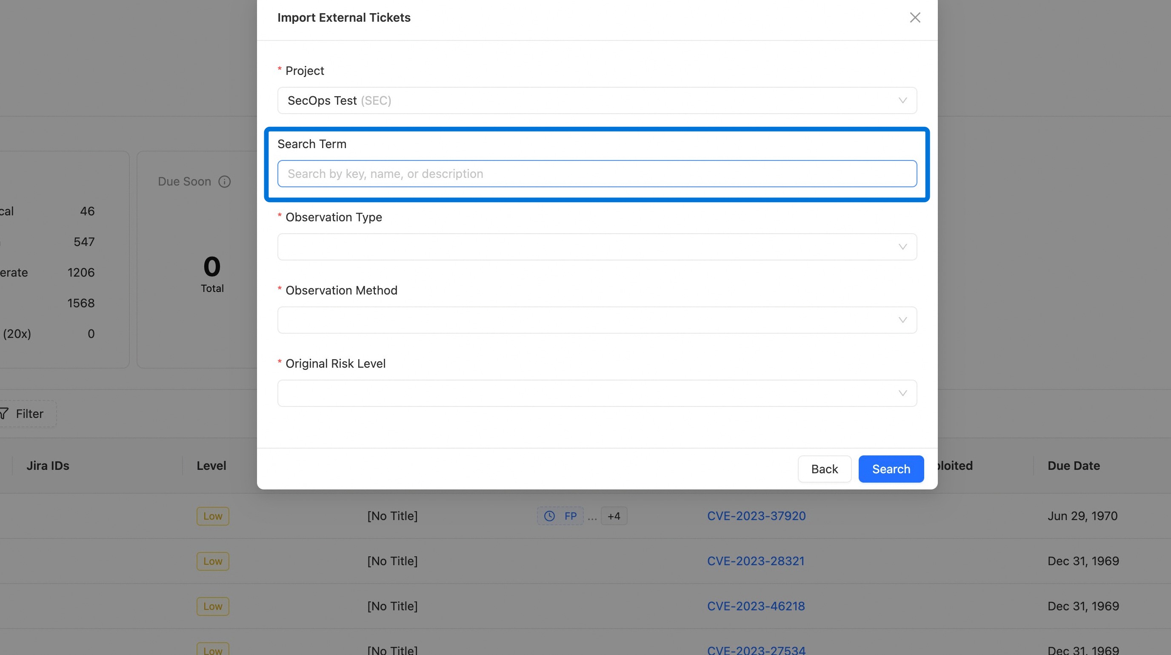1171x655 pixels.
Task: Open the Project dropdown showing SecOps Test
Action: point(597,100)
